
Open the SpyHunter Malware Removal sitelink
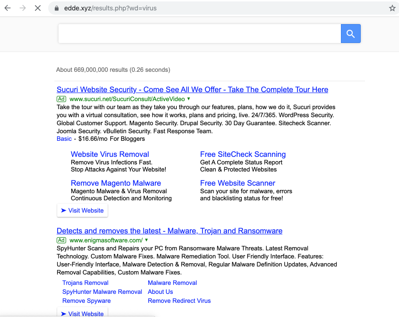coord(102,292)
